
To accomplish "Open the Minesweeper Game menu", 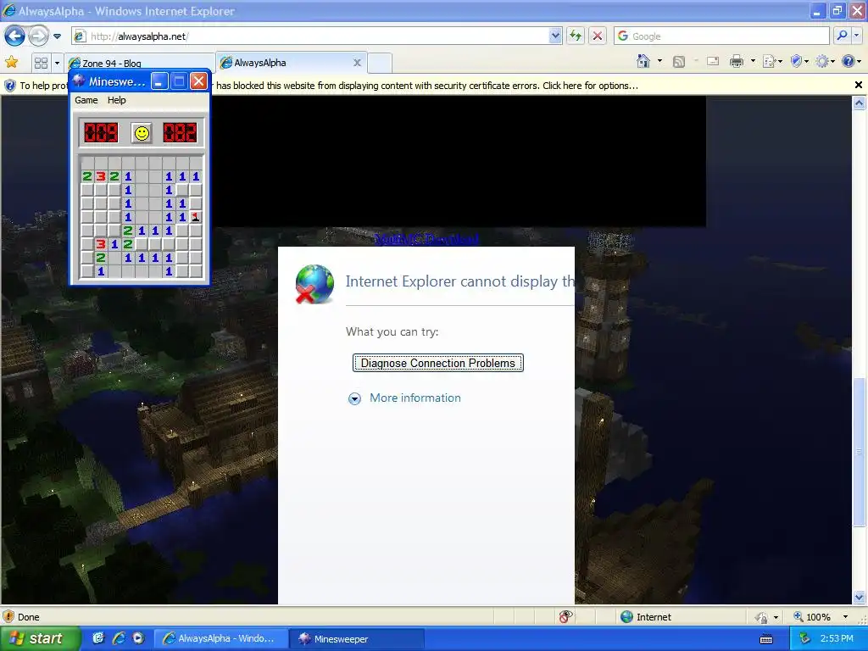I will point(86,100).
